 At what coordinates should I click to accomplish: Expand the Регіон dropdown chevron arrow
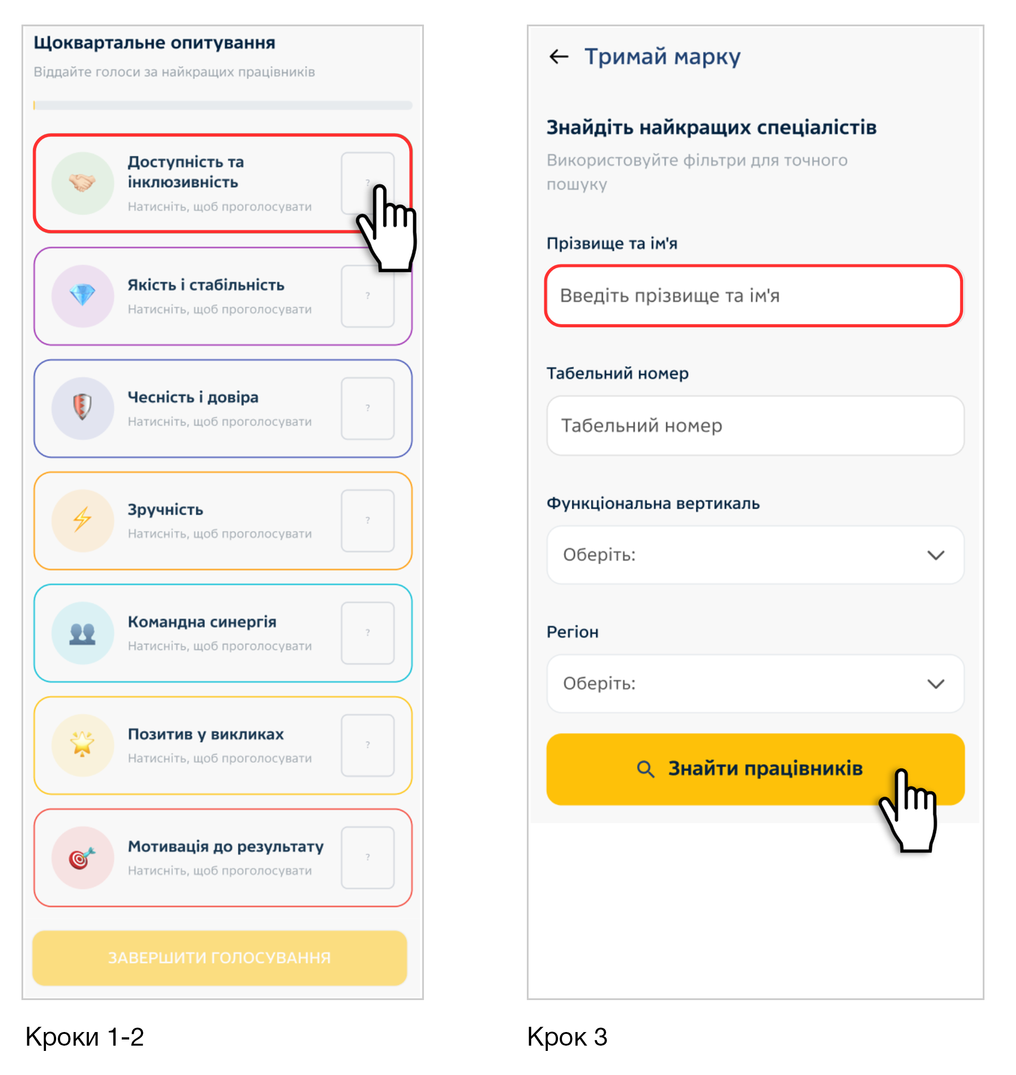coord(935,684)
